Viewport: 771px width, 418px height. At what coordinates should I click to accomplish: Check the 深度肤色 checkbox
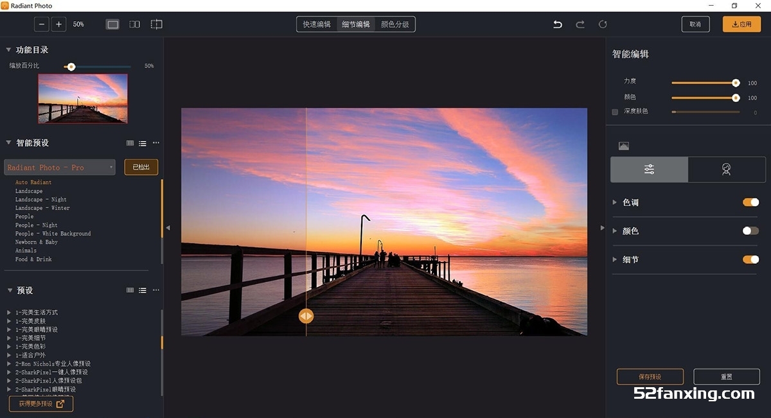615,112
